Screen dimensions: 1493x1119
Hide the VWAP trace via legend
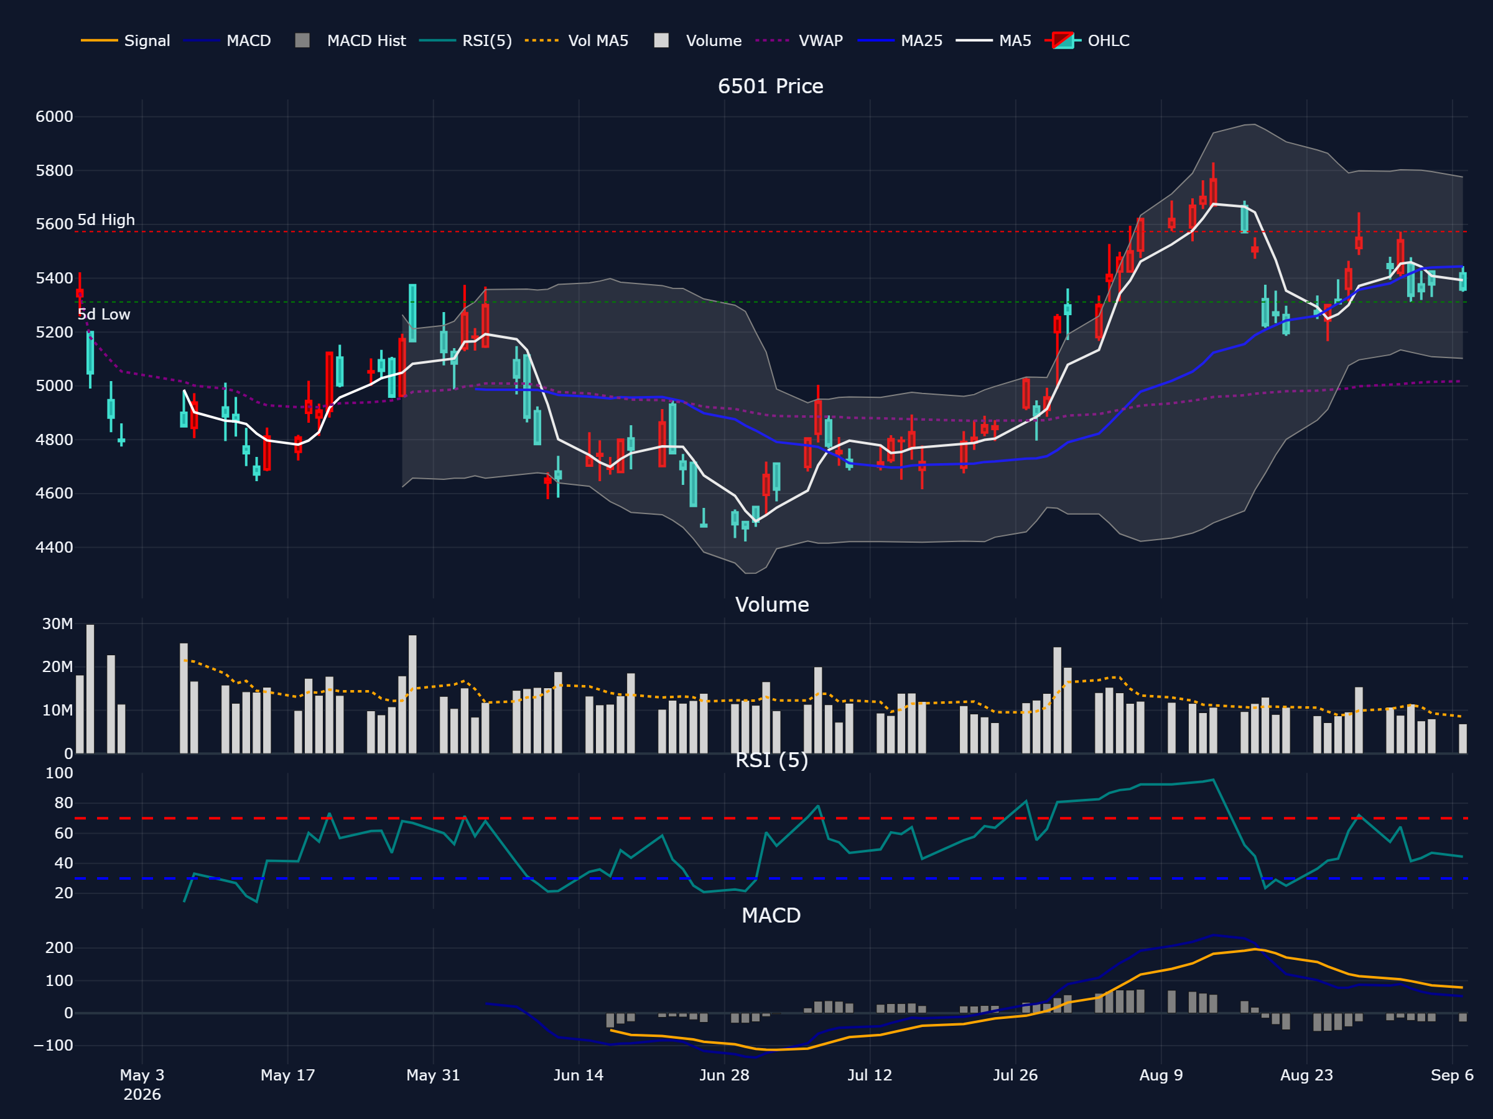click(799, 40)
